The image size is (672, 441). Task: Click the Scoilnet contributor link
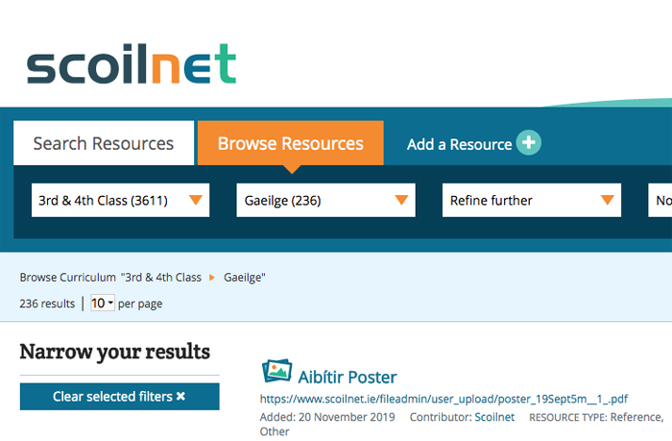tap(494, 417)
